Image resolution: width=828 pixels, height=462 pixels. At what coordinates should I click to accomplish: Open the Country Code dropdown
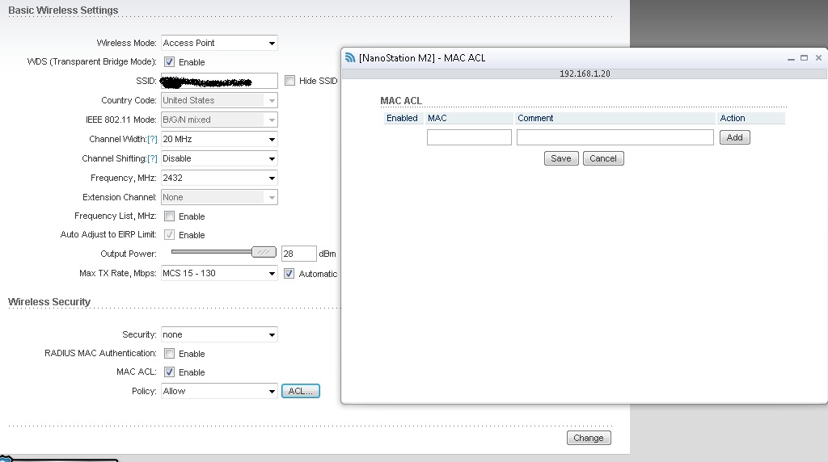pos(219,100)
